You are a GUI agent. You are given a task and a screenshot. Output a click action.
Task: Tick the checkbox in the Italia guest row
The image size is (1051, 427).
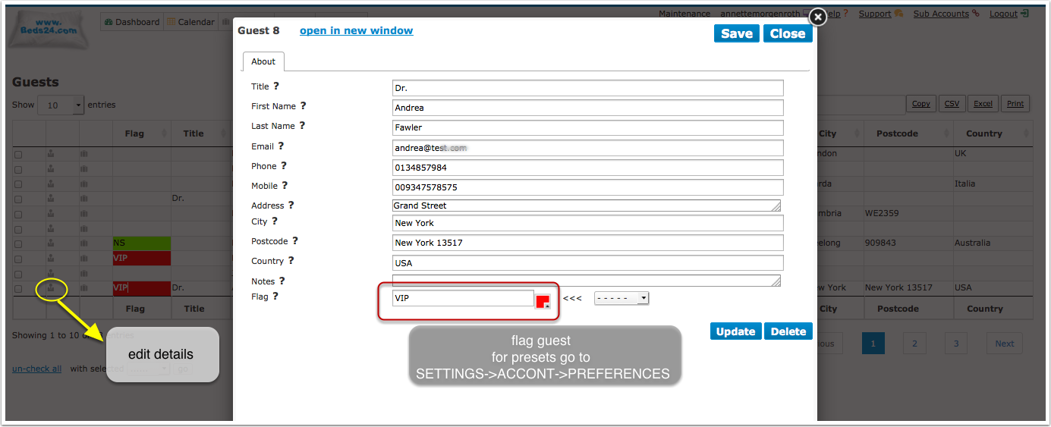pyautogui.click(x=18, y=184)
